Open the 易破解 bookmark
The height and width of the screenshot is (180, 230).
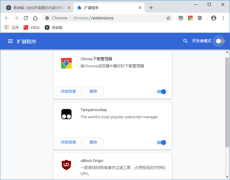coord(54,27)
